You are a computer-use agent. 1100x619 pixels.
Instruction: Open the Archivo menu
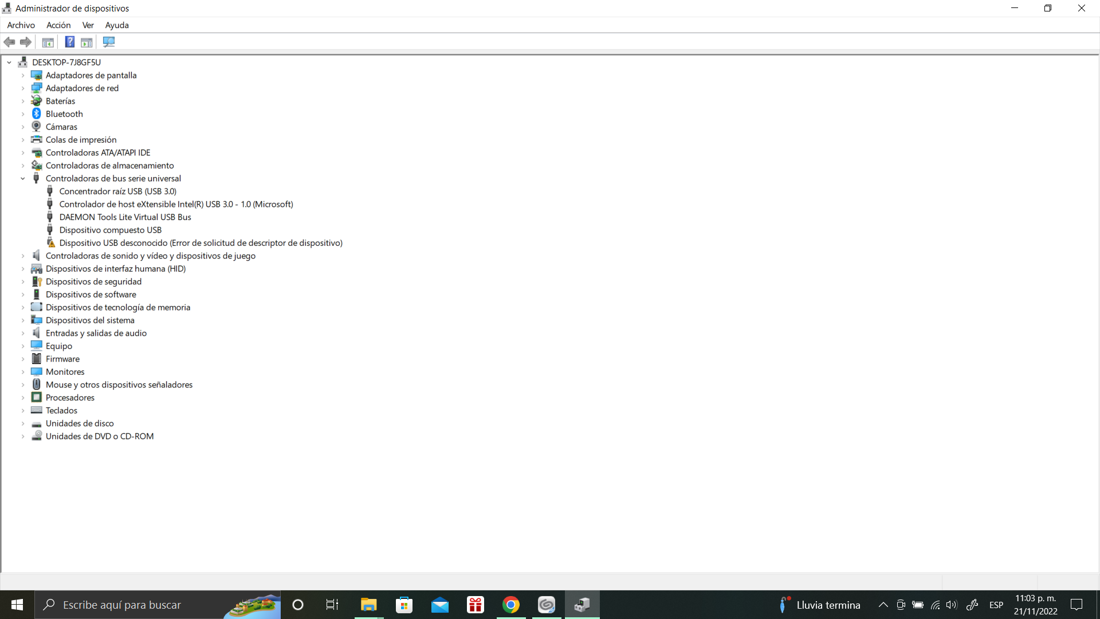21,25
